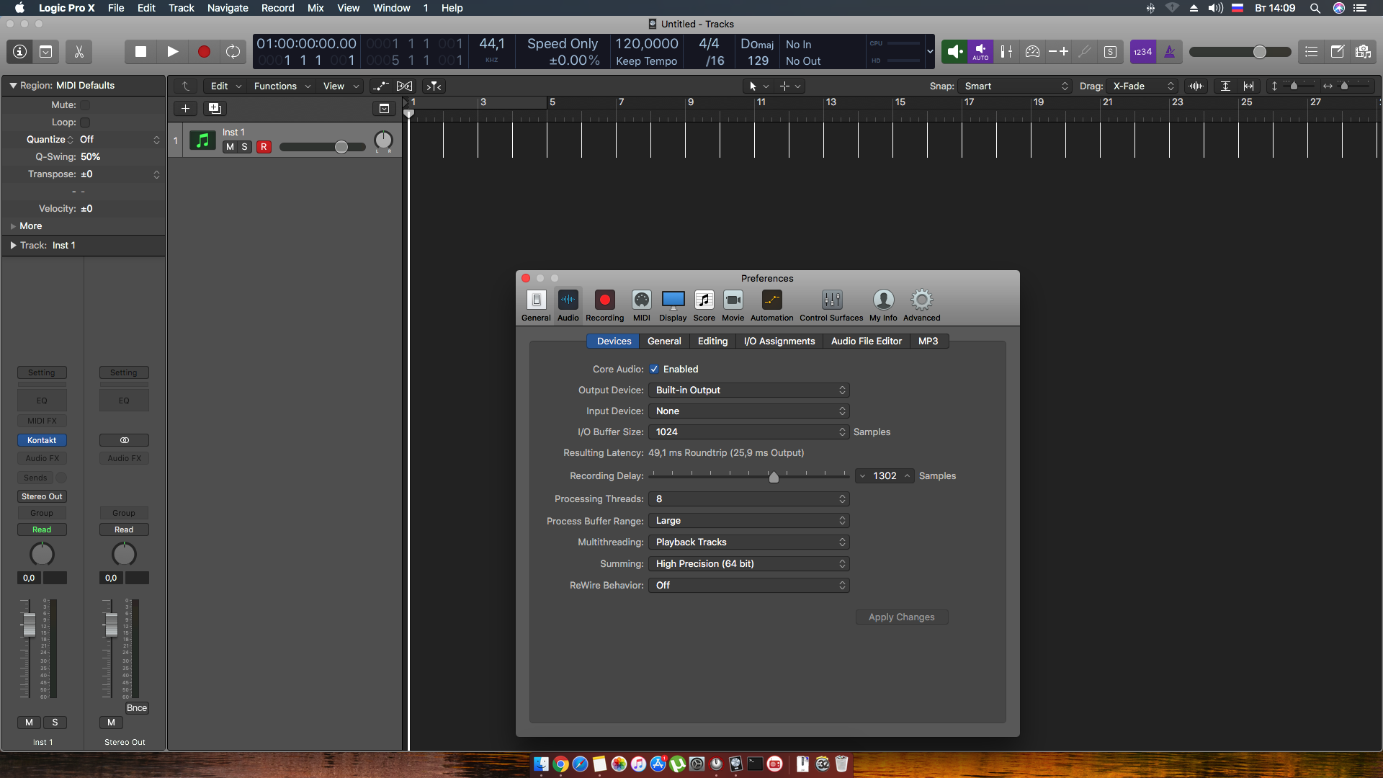Toggle the green Replace/Solo speaker button
The height and width of the screenshot is (778, 1383).
[x=954, y=52]
